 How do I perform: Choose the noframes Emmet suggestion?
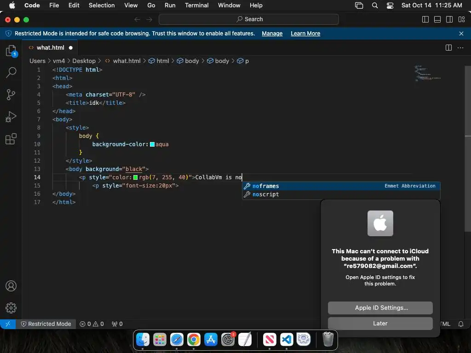point(341,186)
